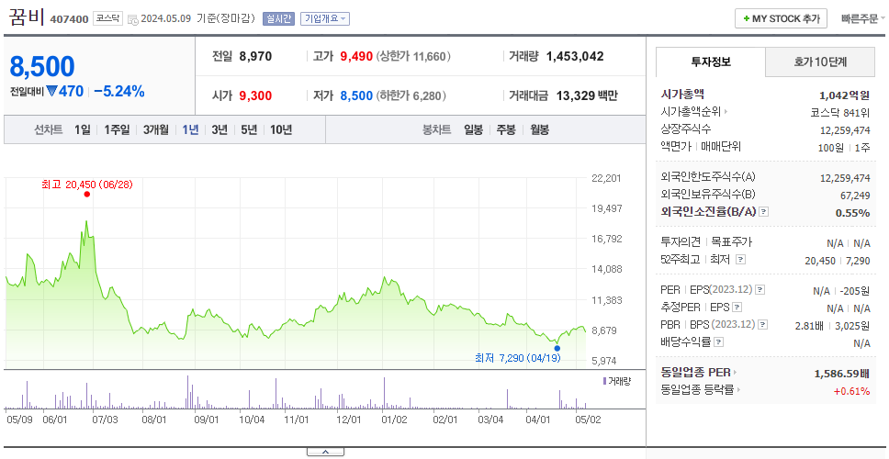Select the 월봉 candle chart
The width and height of the screenshot is (889, 459).
coord(540,129)
